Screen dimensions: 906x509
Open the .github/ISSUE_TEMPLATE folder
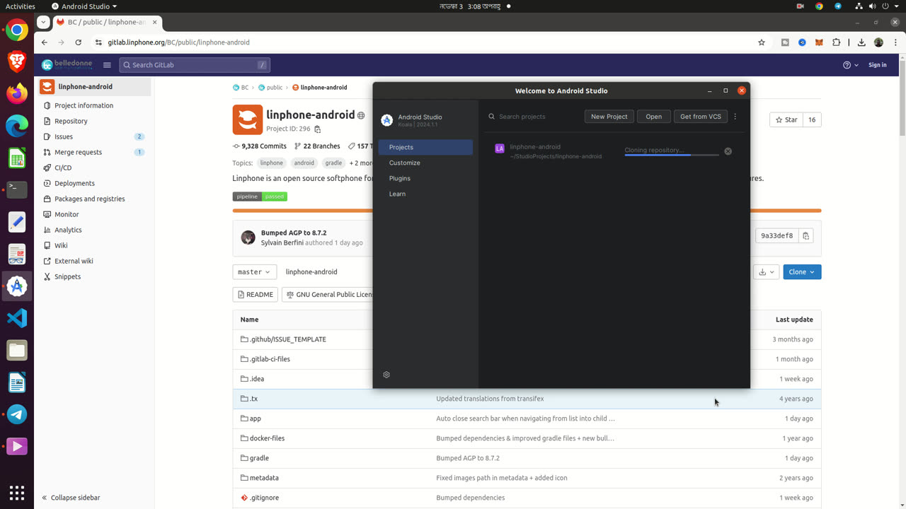(x=287, y=339)
